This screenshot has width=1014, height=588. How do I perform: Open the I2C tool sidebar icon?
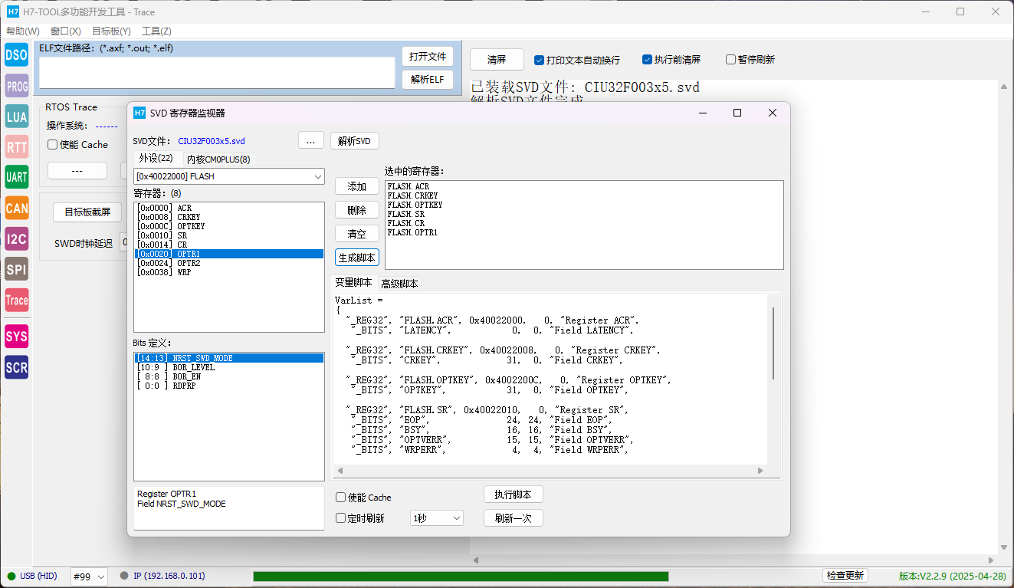pos(16,238)
